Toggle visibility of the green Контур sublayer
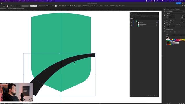This screenshot has width=185, height=104. point(131,26)
